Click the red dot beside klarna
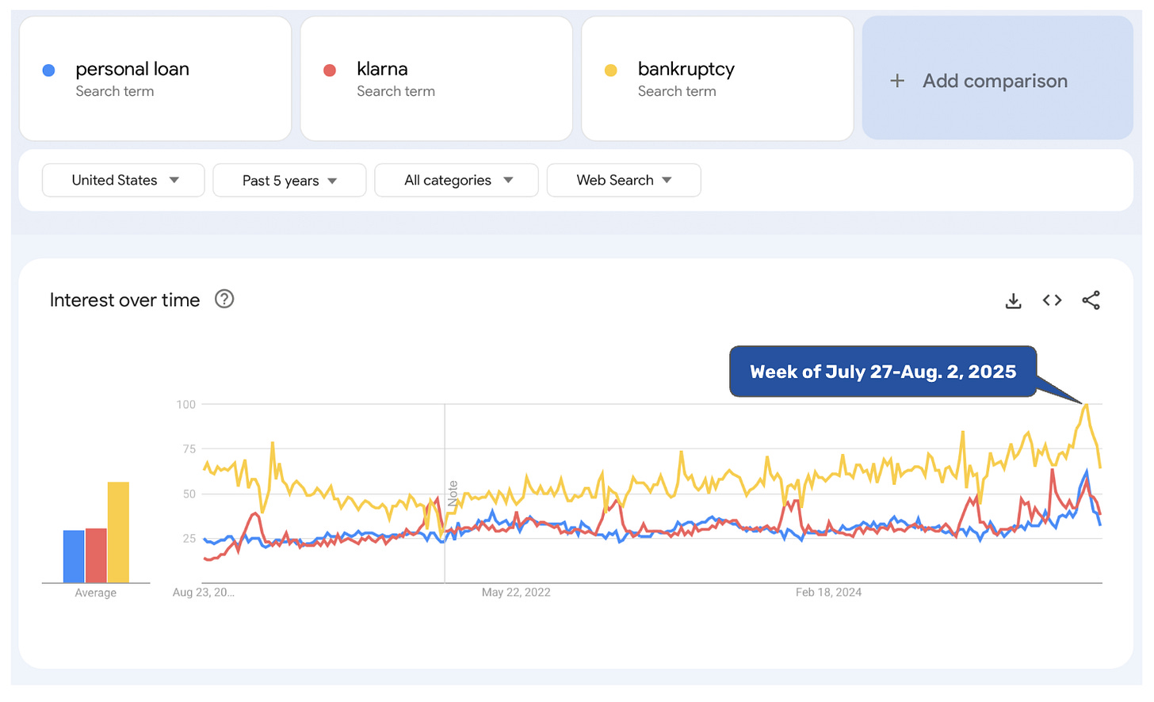1154x702 pixels. click(330, 71)
